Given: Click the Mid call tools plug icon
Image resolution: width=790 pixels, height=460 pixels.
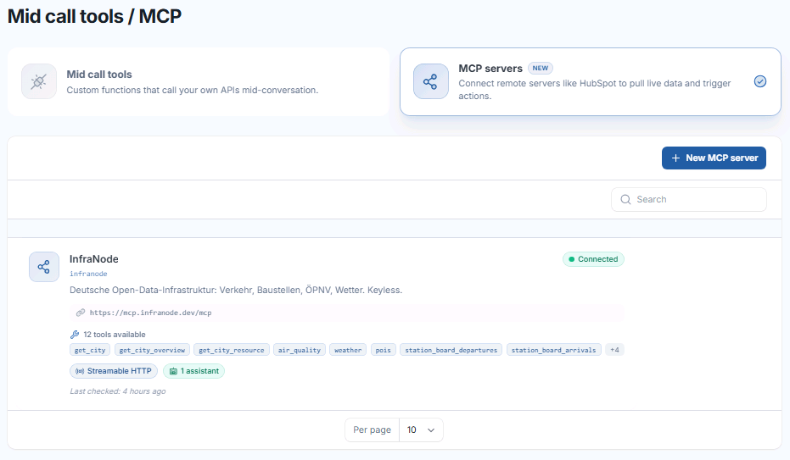Looking at the screenshot, I should click(x=39, y=81).
